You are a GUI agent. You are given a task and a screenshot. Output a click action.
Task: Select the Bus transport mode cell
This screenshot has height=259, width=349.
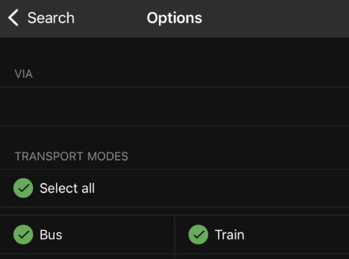[x=87, y=235]
